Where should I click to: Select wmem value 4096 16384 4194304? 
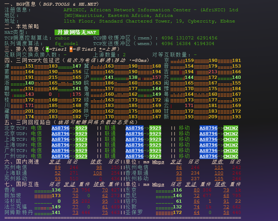pos(188,44)
